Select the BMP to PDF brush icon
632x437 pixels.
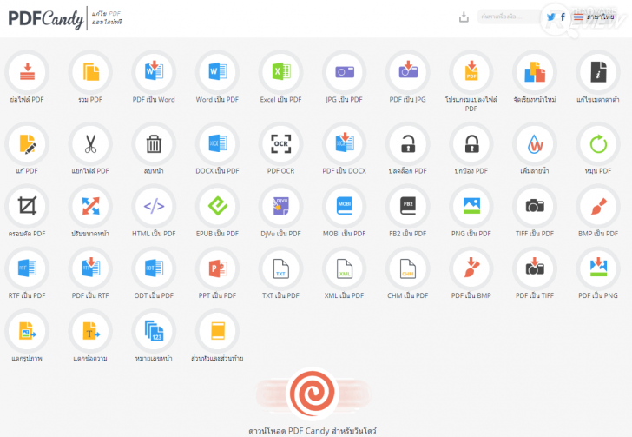tap(598, 206)
